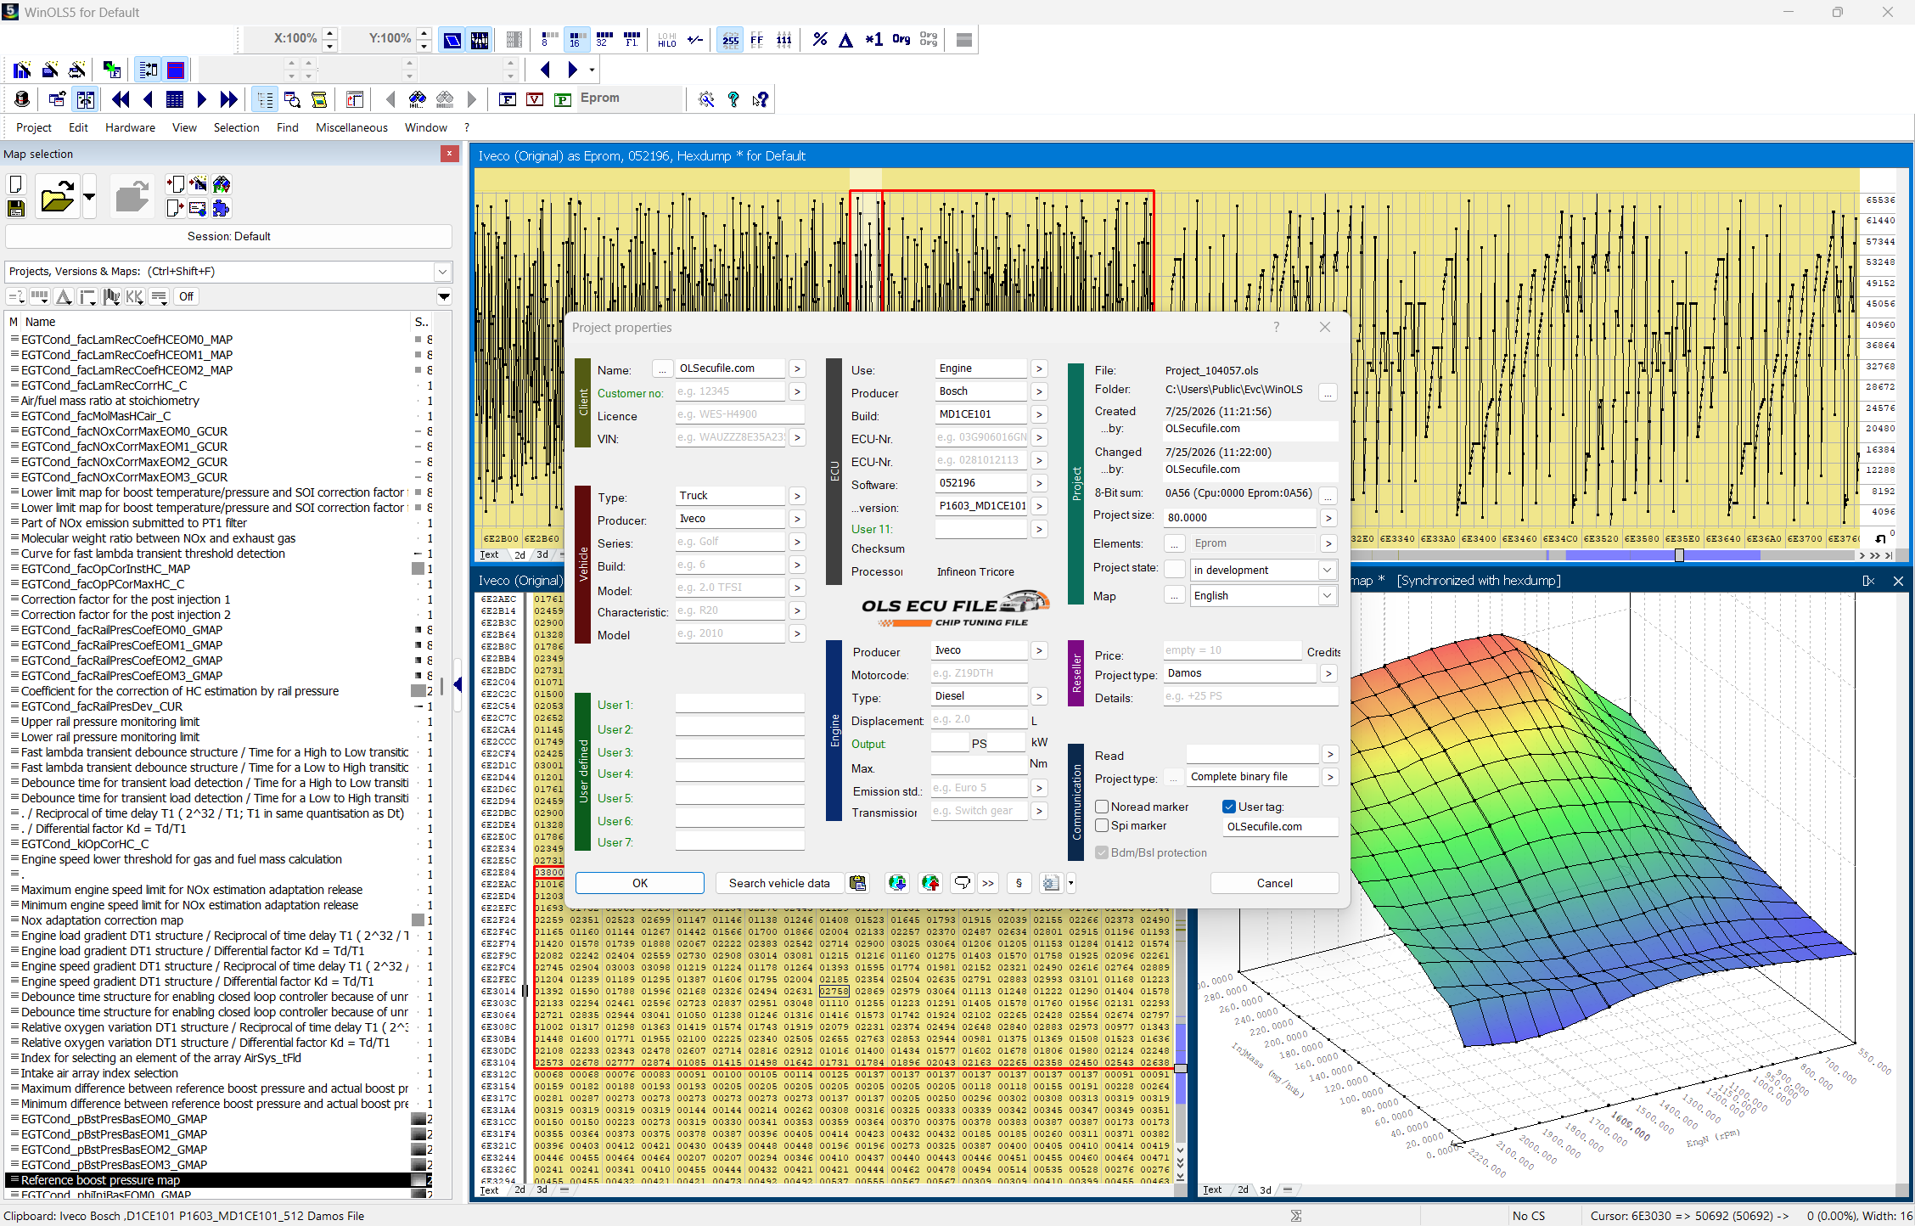Open the Miscellaneous menu
The height and width of the screenshot is (1226, 1915).
point(352,127)
